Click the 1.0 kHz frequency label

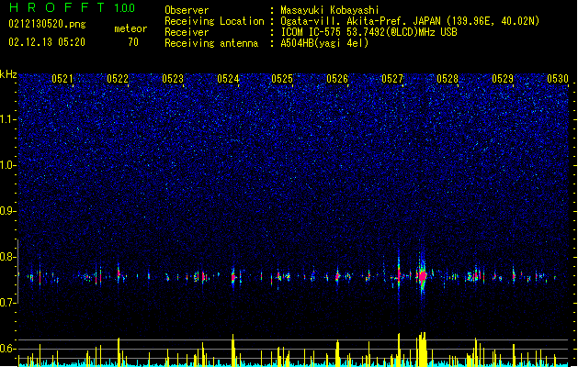tap(8, 165)
